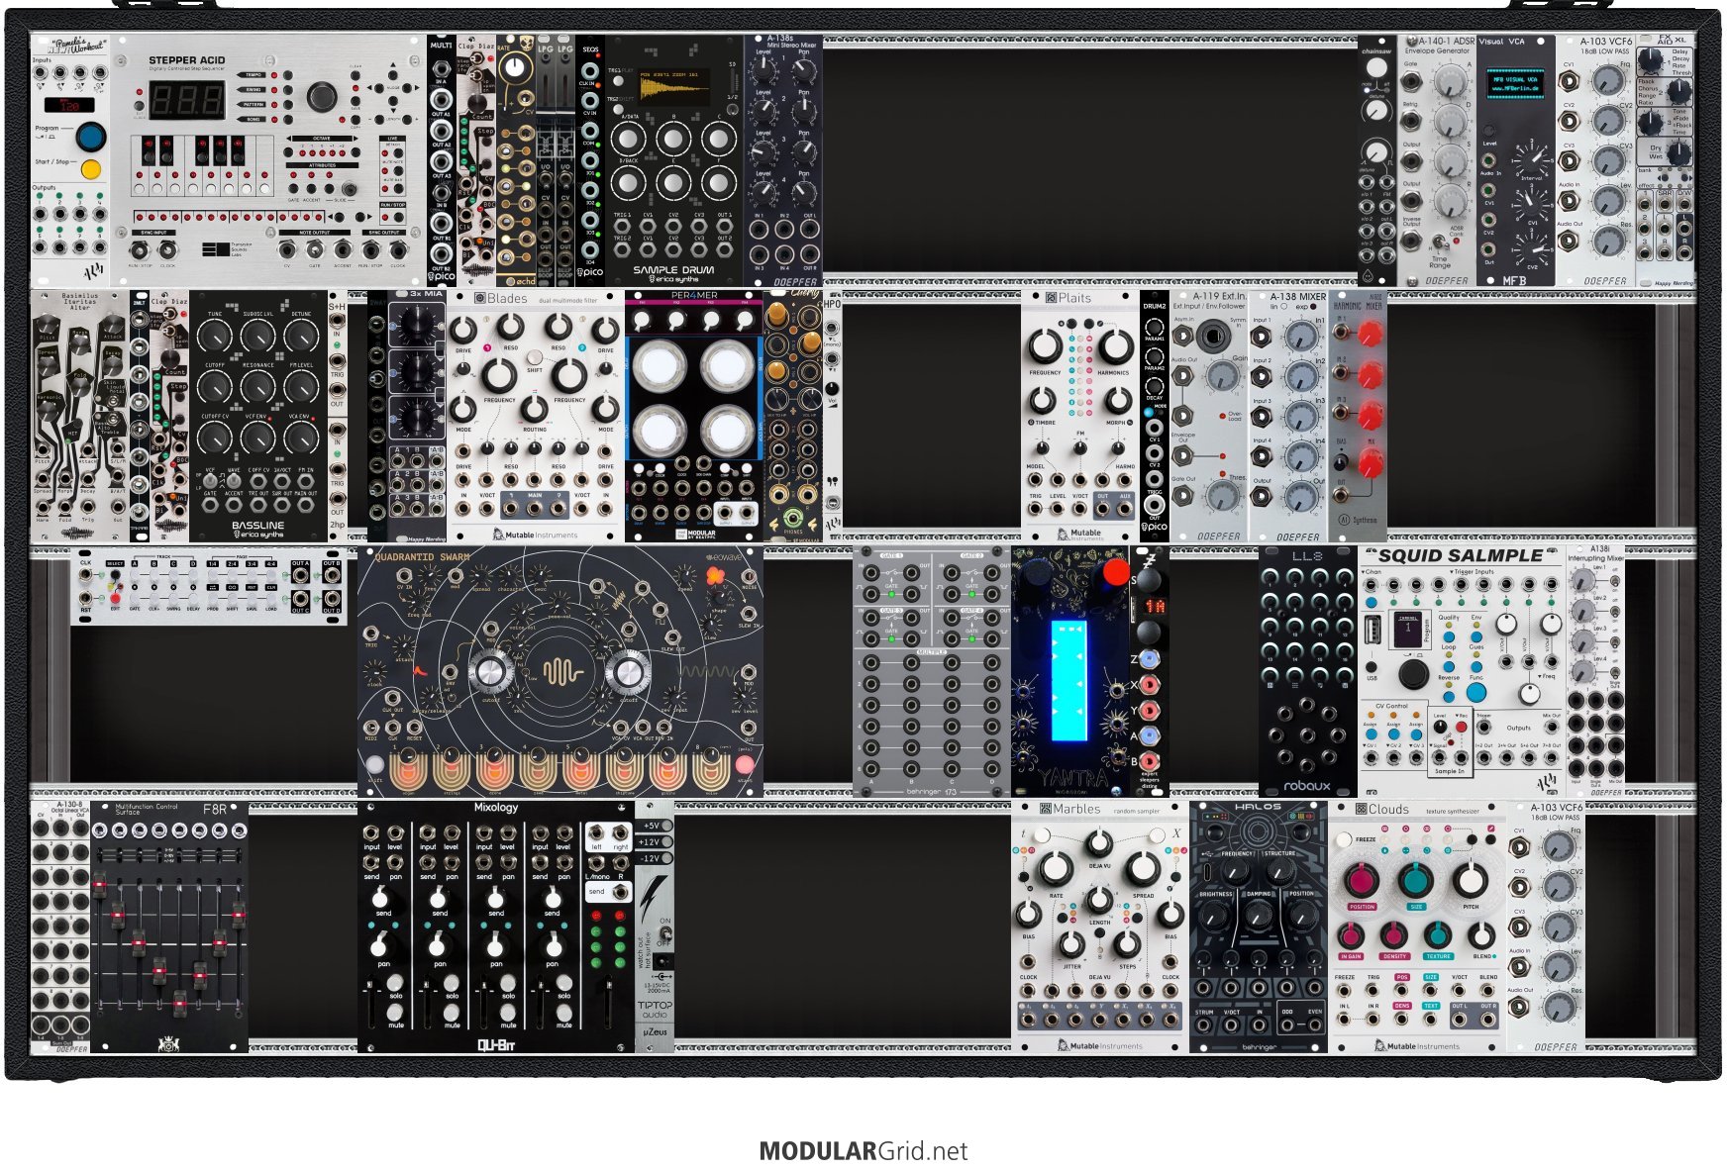Click the magenta POSITION knob on Clouds
The width and height of the screenshot is (1729, 1172).
coord(1362,881)
